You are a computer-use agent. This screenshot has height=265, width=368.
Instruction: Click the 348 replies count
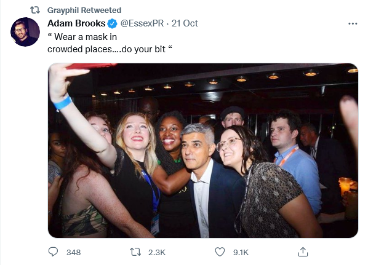pyautogui.click(x=73, y=252)
